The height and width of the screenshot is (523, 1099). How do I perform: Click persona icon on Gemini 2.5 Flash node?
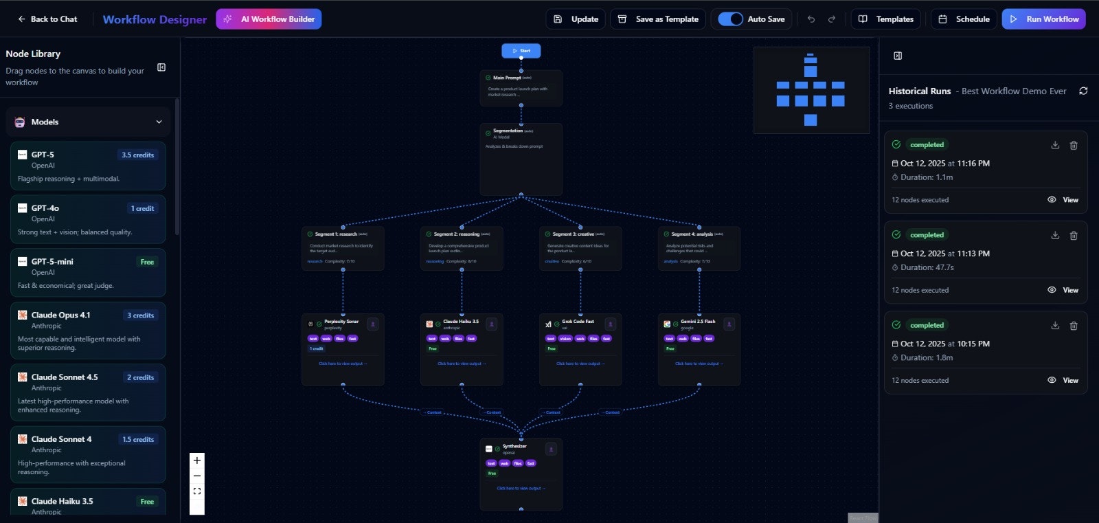pos(729,324)
